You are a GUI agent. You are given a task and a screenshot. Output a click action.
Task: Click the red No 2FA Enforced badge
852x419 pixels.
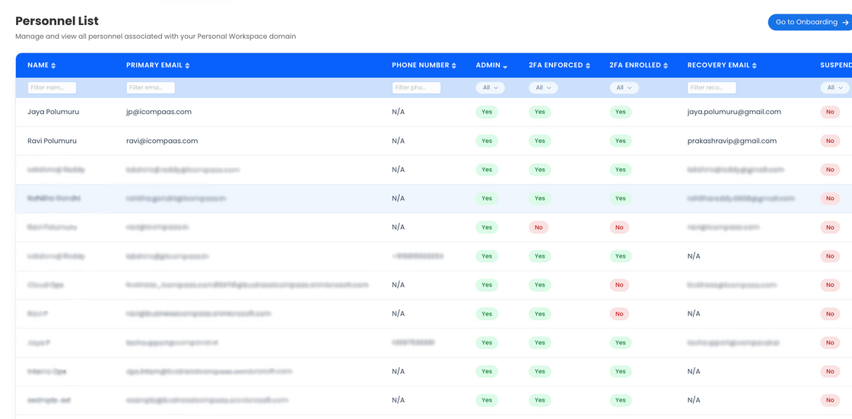[539, 227]
